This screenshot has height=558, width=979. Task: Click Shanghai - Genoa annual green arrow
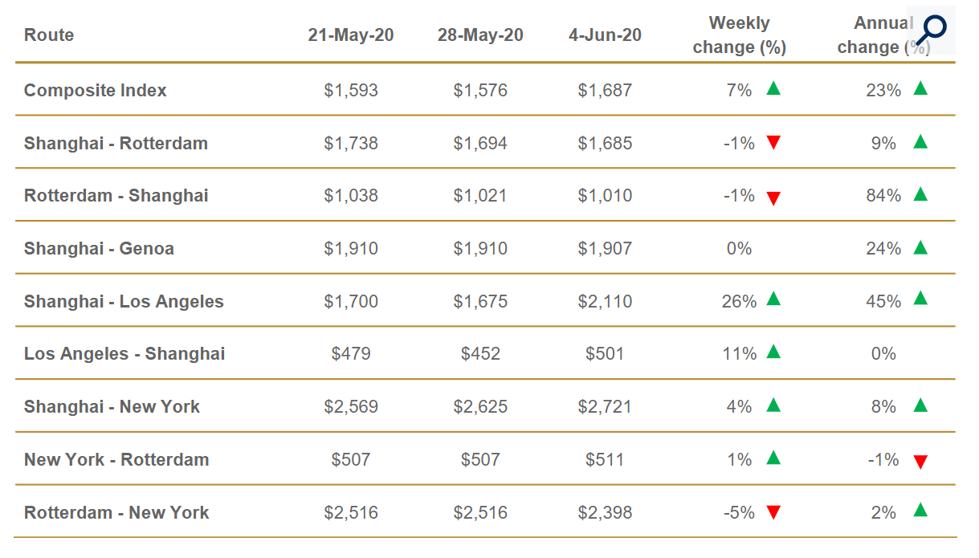point(920,247)
